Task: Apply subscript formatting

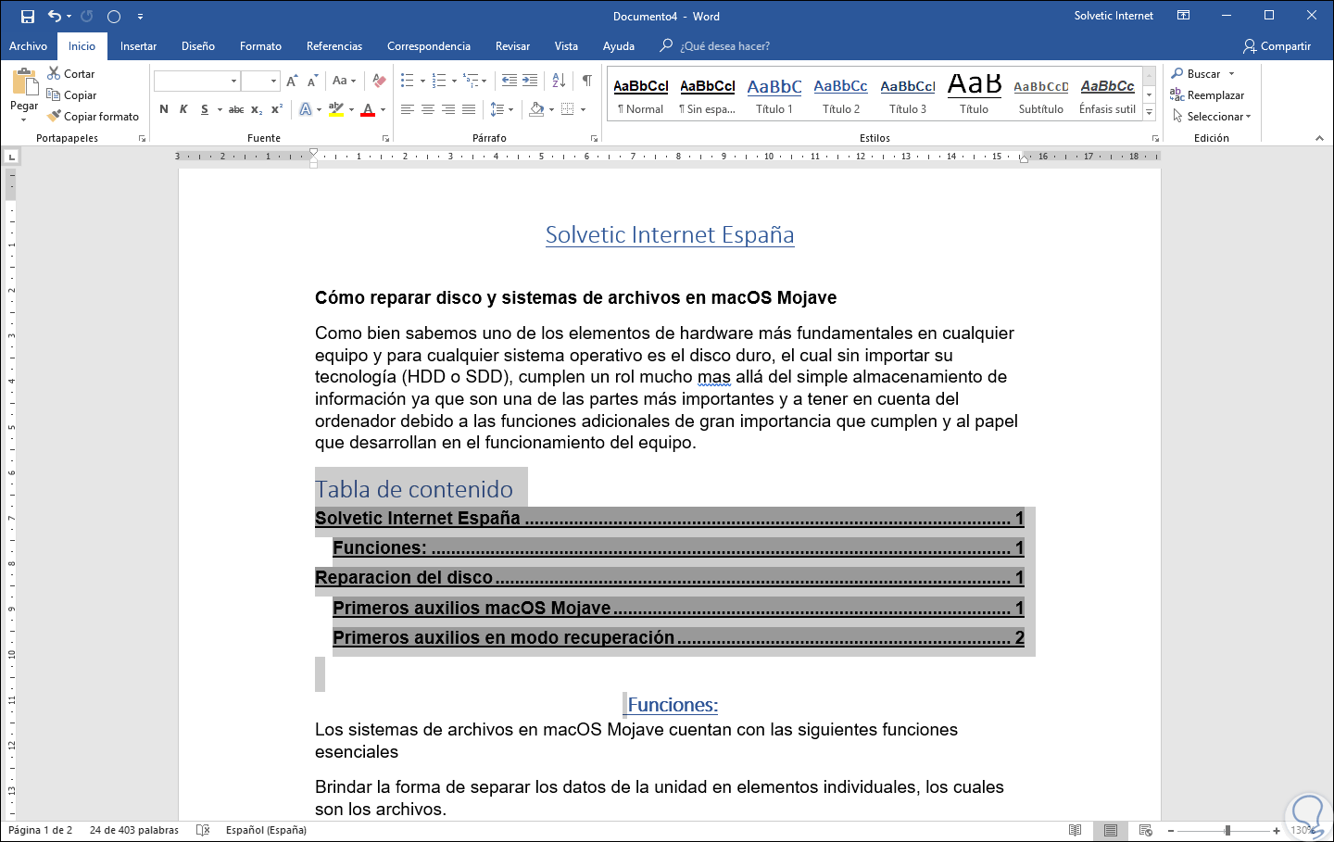Action: [x=257, y=109]
